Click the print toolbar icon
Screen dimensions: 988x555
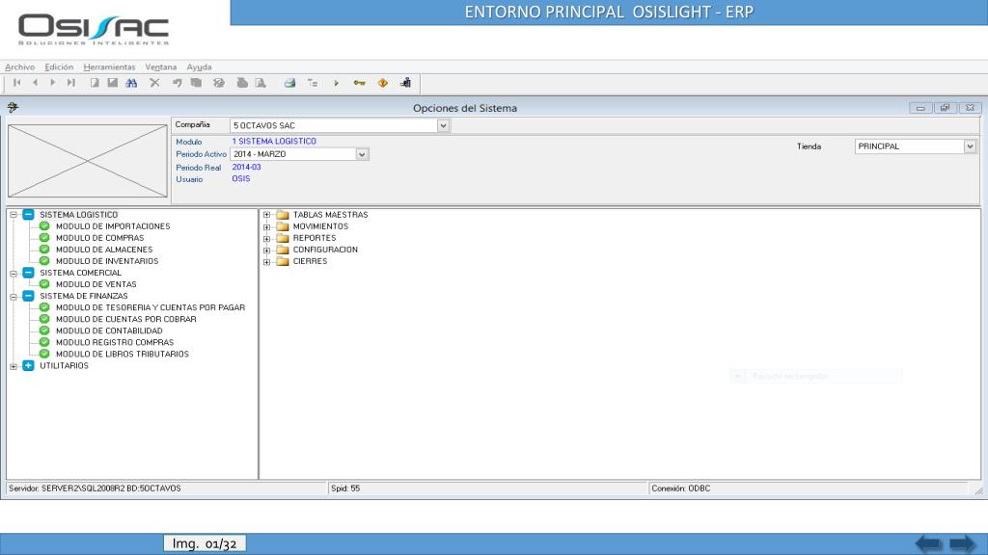point(289,83)
